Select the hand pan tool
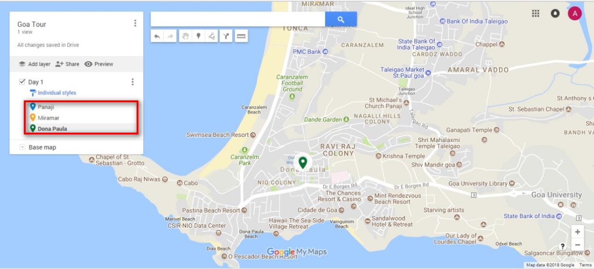This screenshot has width=594, height=269. (186, 36)
